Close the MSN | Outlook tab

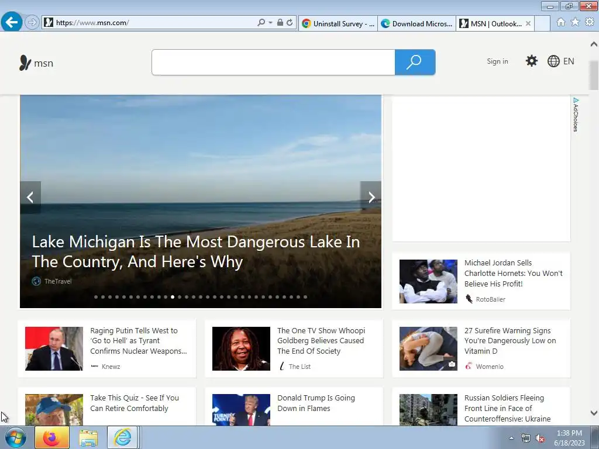tap(528, 23)
